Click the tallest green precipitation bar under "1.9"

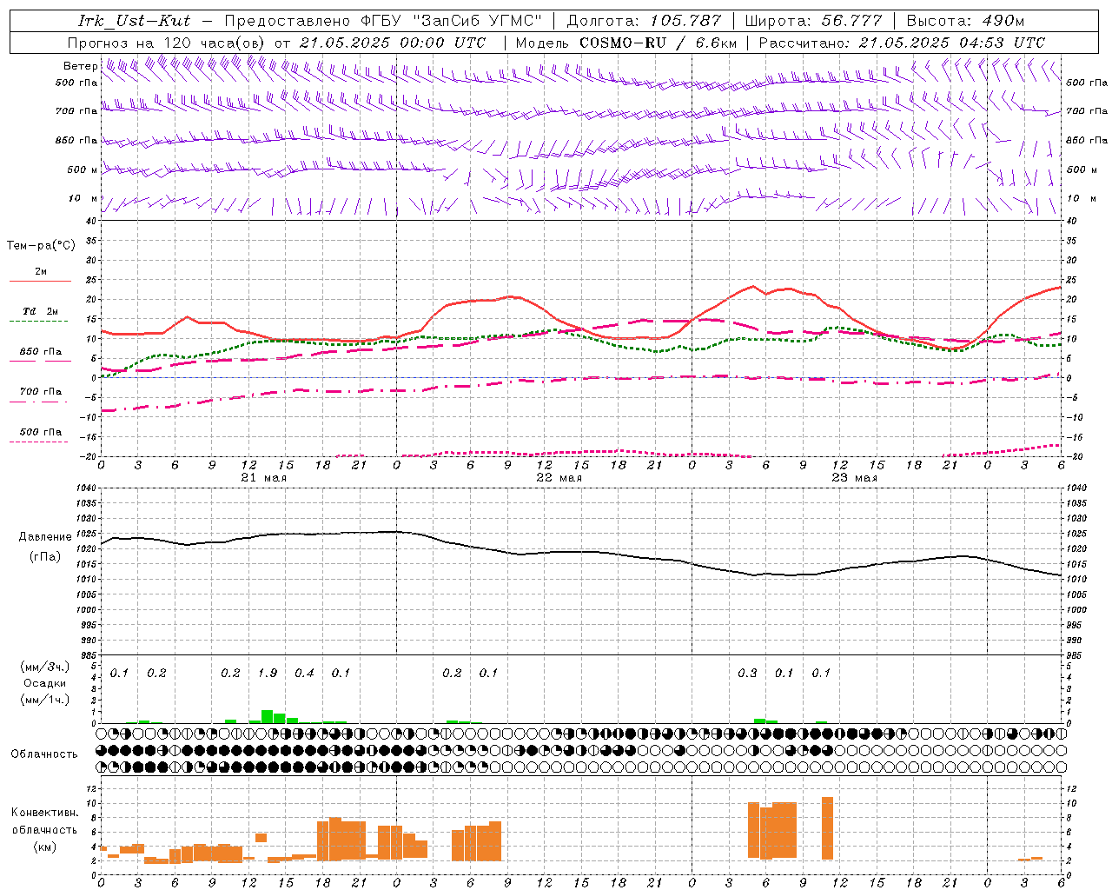coord(268,717)
